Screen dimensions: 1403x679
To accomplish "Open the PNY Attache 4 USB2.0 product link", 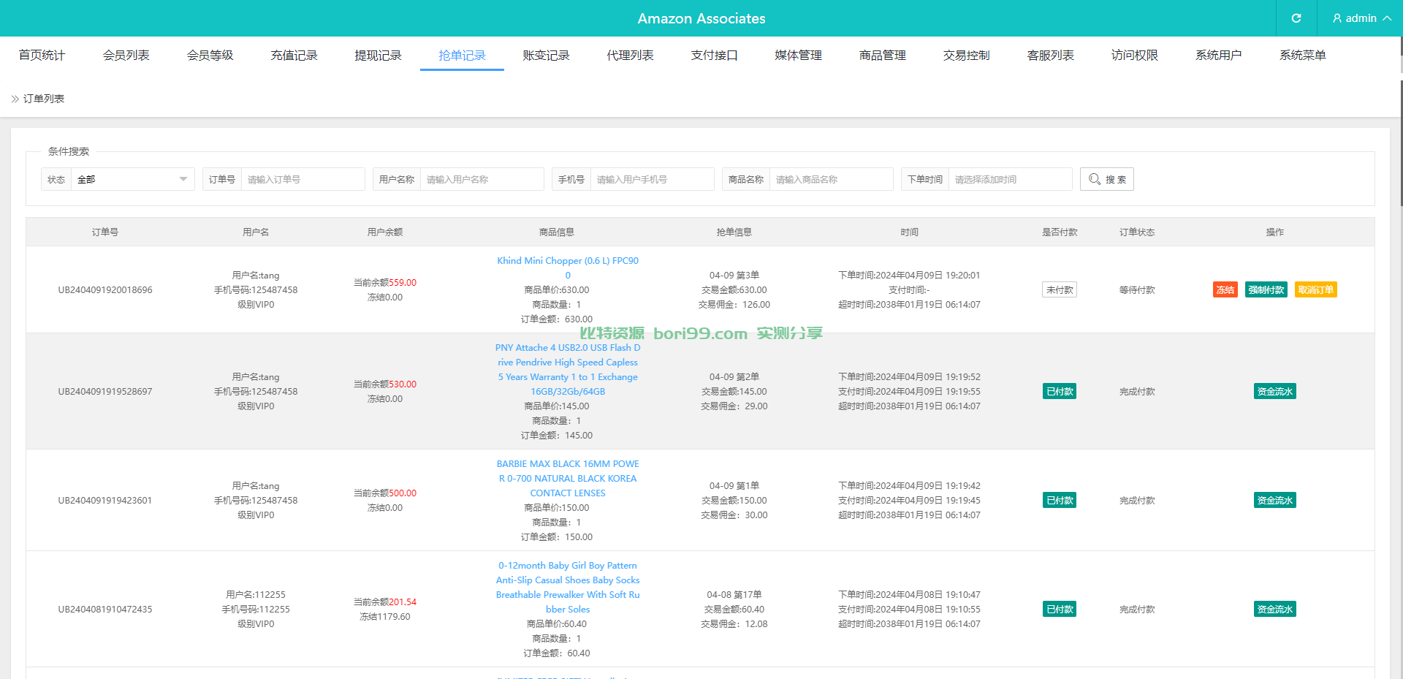I will click(x=568, y=370).
